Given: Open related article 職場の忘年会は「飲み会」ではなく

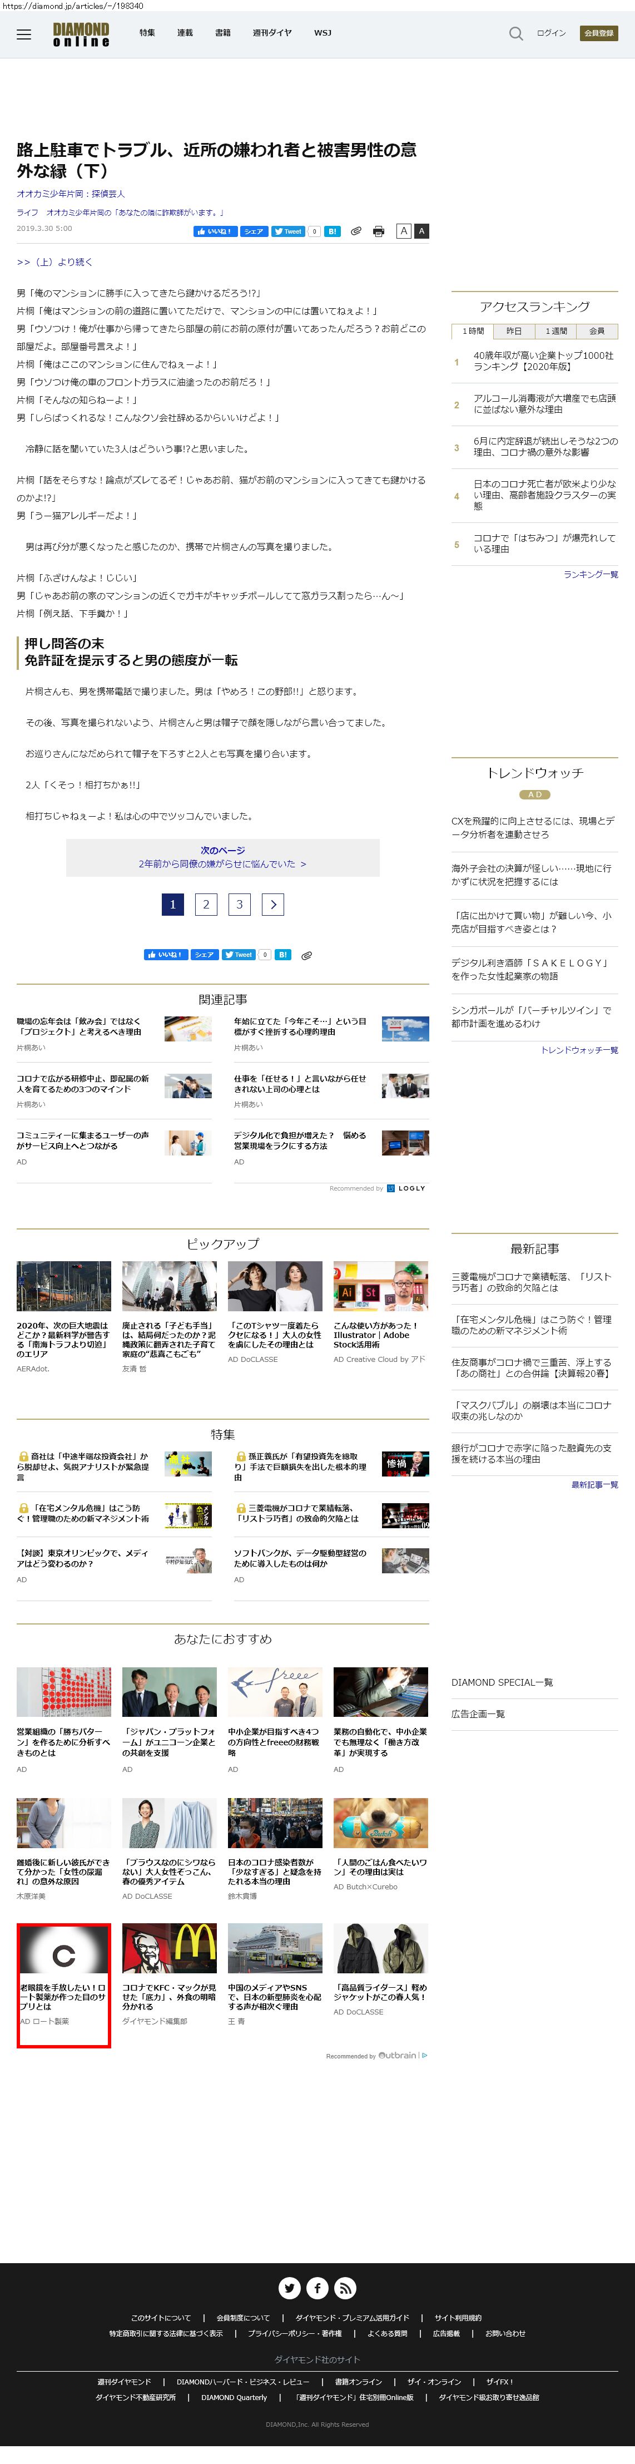Looking at the screenshot, I should pyautogui.click(x=78, y=1026).
